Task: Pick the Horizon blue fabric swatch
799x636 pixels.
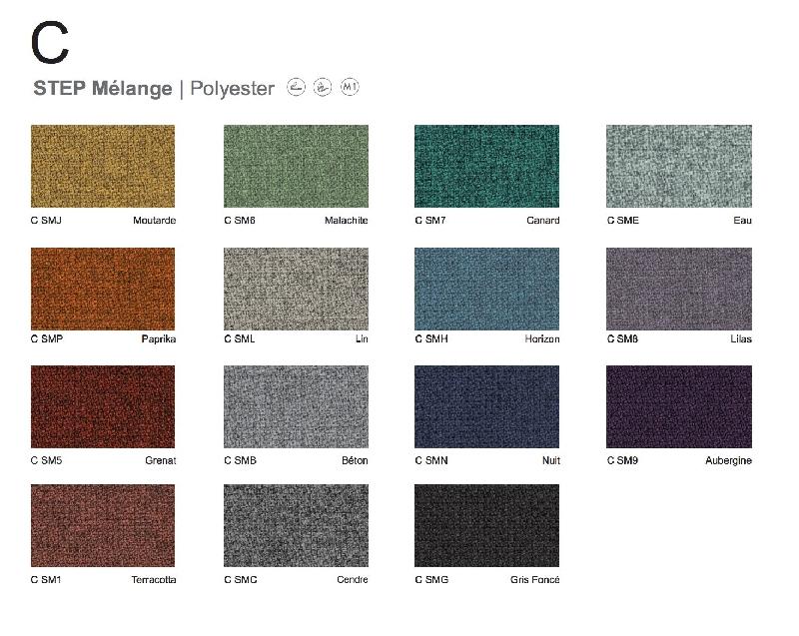Action: click(486, 289)
